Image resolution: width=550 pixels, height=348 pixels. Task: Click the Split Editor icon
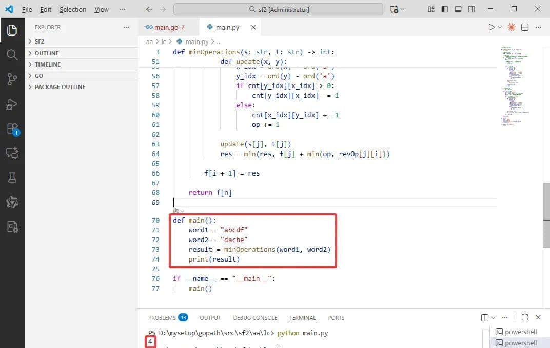[525, 27]
